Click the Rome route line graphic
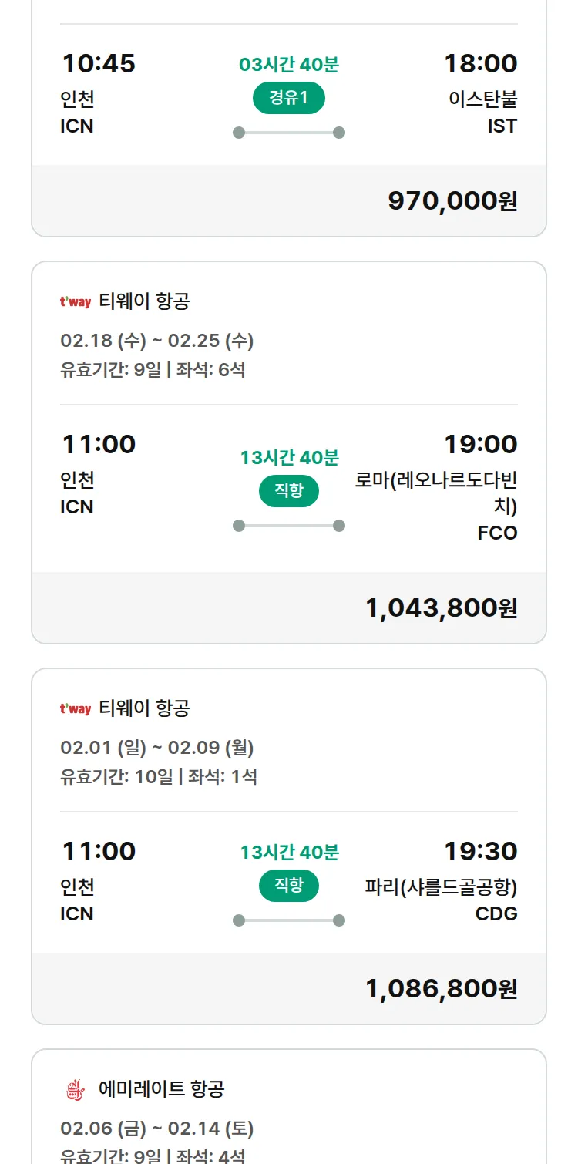Viewport: 578px width, 1164px height. click(289, 526)
